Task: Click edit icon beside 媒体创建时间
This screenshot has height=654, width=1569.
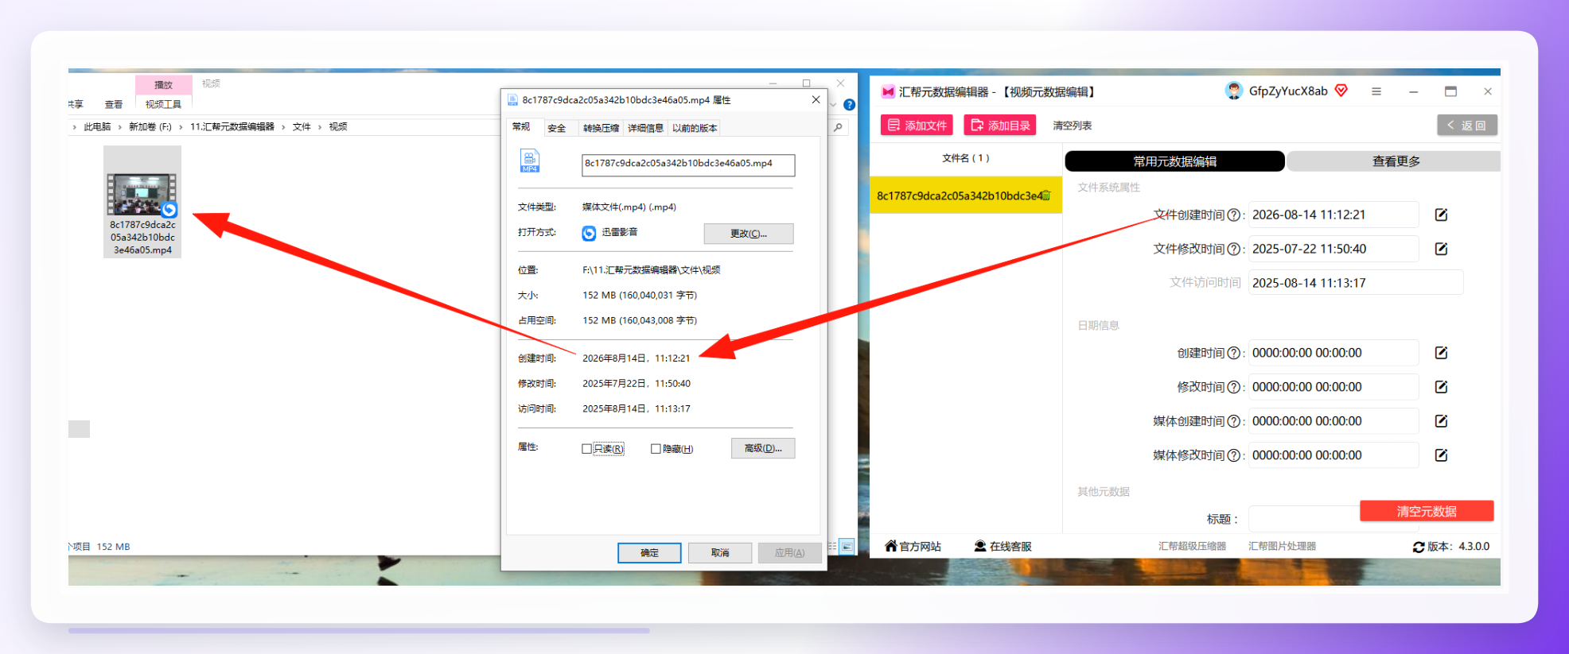Action: coord(1441,421)
